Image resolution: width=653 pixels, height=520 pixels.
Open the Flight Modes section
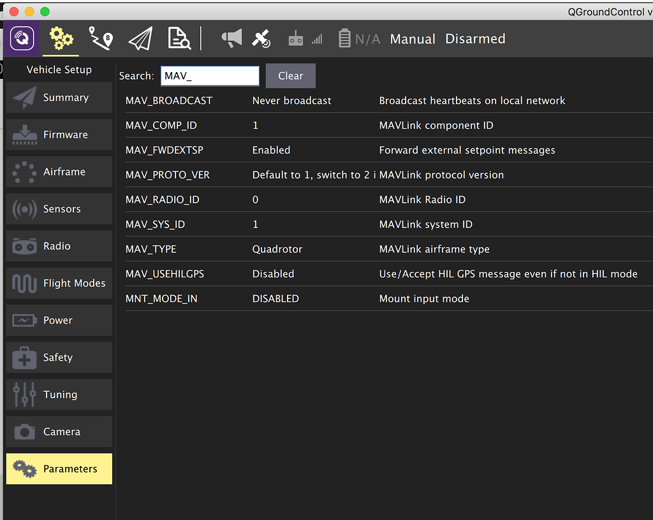point(59,283)
